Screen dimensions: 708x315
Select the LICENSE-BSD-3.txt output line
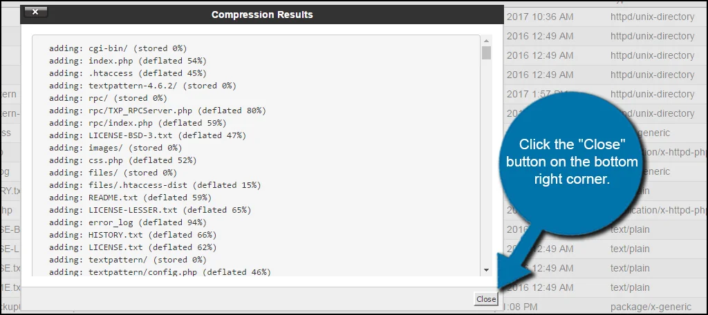pyautogui.click(x=147, y=135)
